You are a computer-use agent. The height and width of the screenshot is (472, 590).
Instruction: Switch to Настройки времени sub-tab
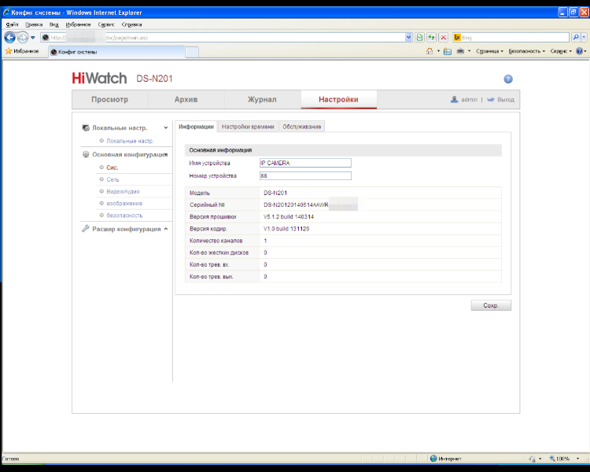pyautogui.click(x=248, y=127)
